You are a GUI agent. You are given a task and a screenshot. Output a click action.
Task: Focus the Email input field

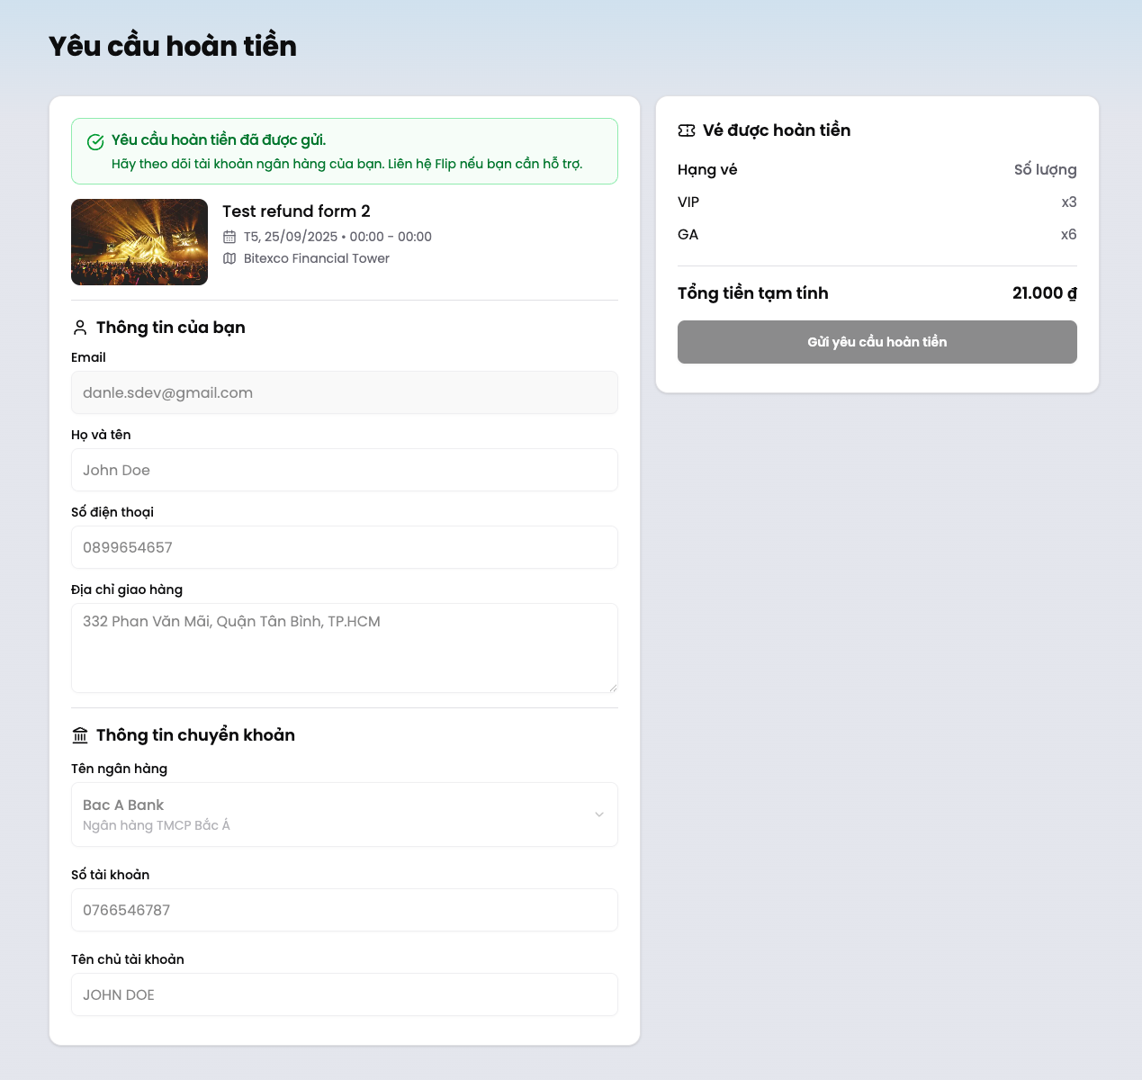345,392
